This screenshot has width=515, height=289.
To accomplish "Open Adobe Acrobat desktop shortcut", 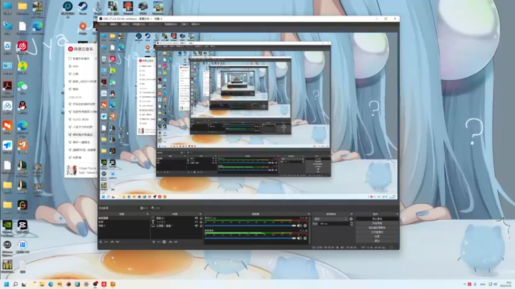I will pyautogui.click(x=7, y=88).
